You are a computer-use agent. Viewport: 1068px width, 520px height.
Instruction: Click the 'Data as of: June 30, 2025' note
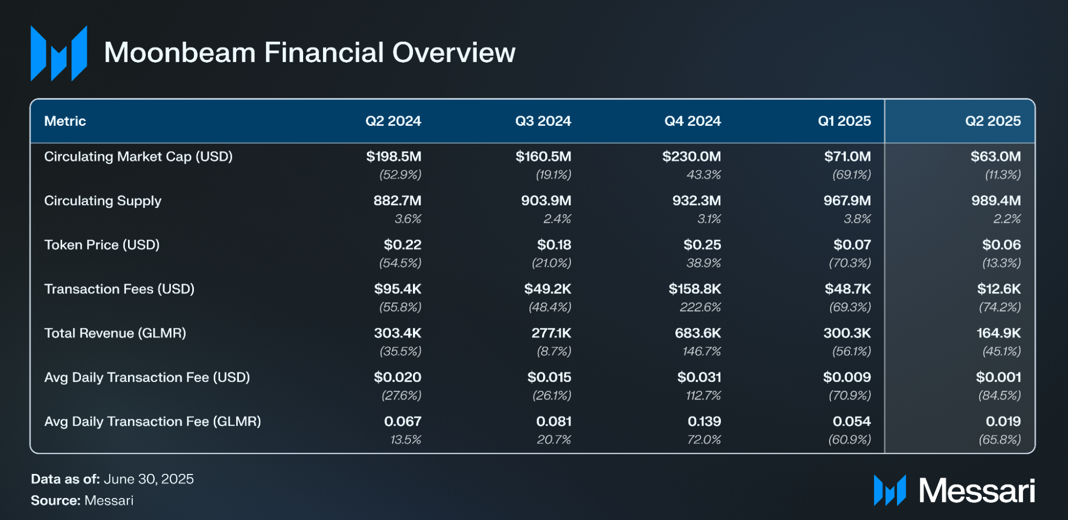point(112,479)
